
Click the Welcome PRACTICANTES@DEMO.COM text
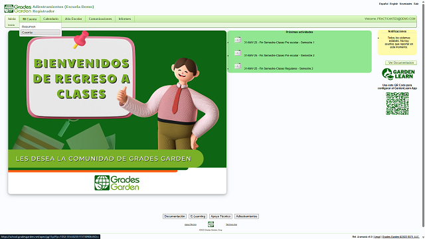click(x=390, y=19)
